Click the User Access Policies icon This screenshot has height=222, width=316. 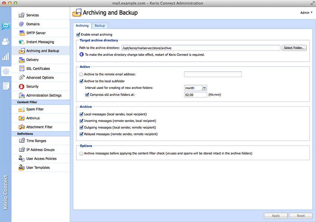tap(22, 158)
